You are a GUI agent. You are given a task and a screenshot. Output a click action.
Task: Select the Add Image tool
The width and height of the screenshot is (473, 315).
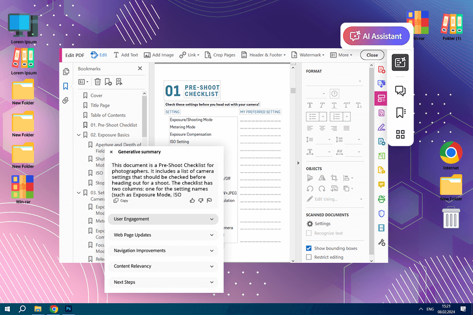159,55
